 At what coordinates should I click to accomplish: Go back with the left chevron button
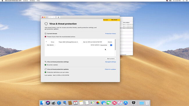click(50, 17)
